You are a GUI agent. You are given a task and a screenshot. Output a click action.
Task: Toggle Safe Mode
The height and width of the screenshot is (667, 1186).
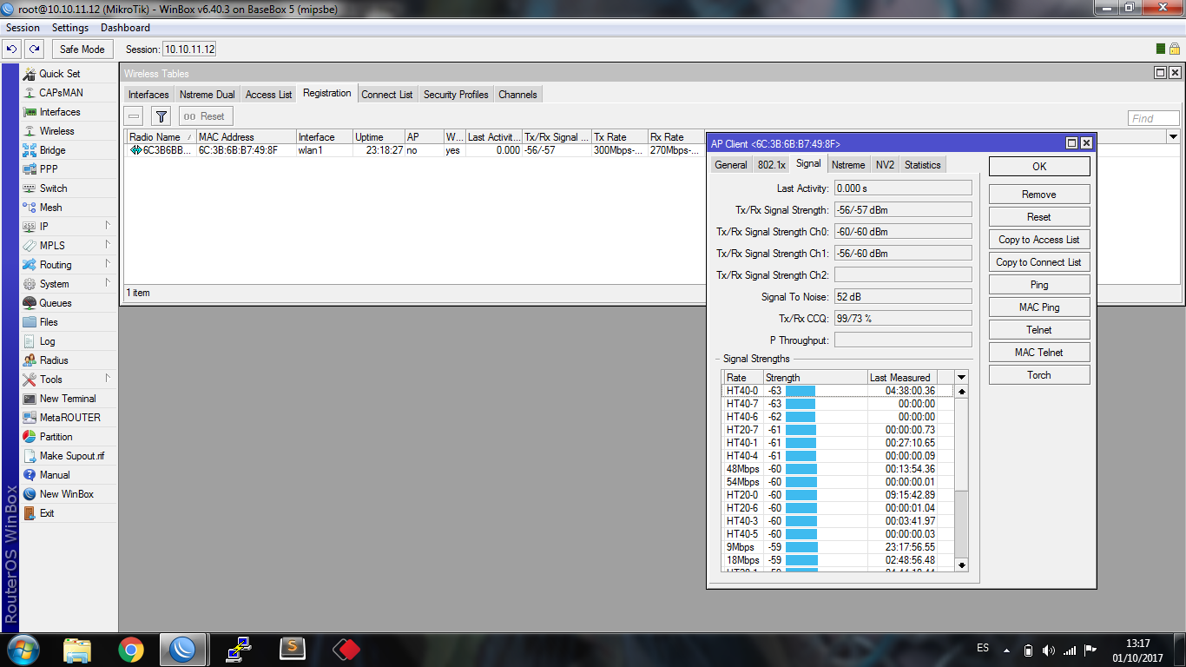pyautogui.click(x=82, y=50)
